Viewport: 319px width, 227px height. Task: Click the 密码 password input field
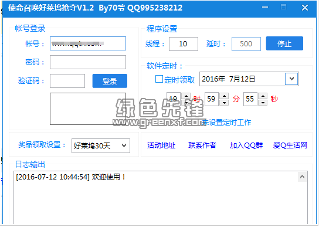(x=88, y=62)
